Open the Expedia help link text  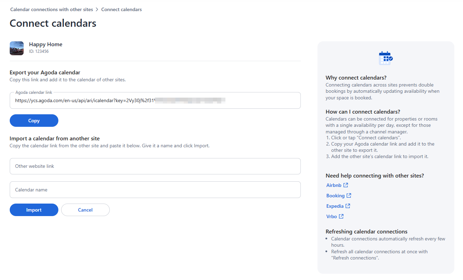[x=335, y=206]
